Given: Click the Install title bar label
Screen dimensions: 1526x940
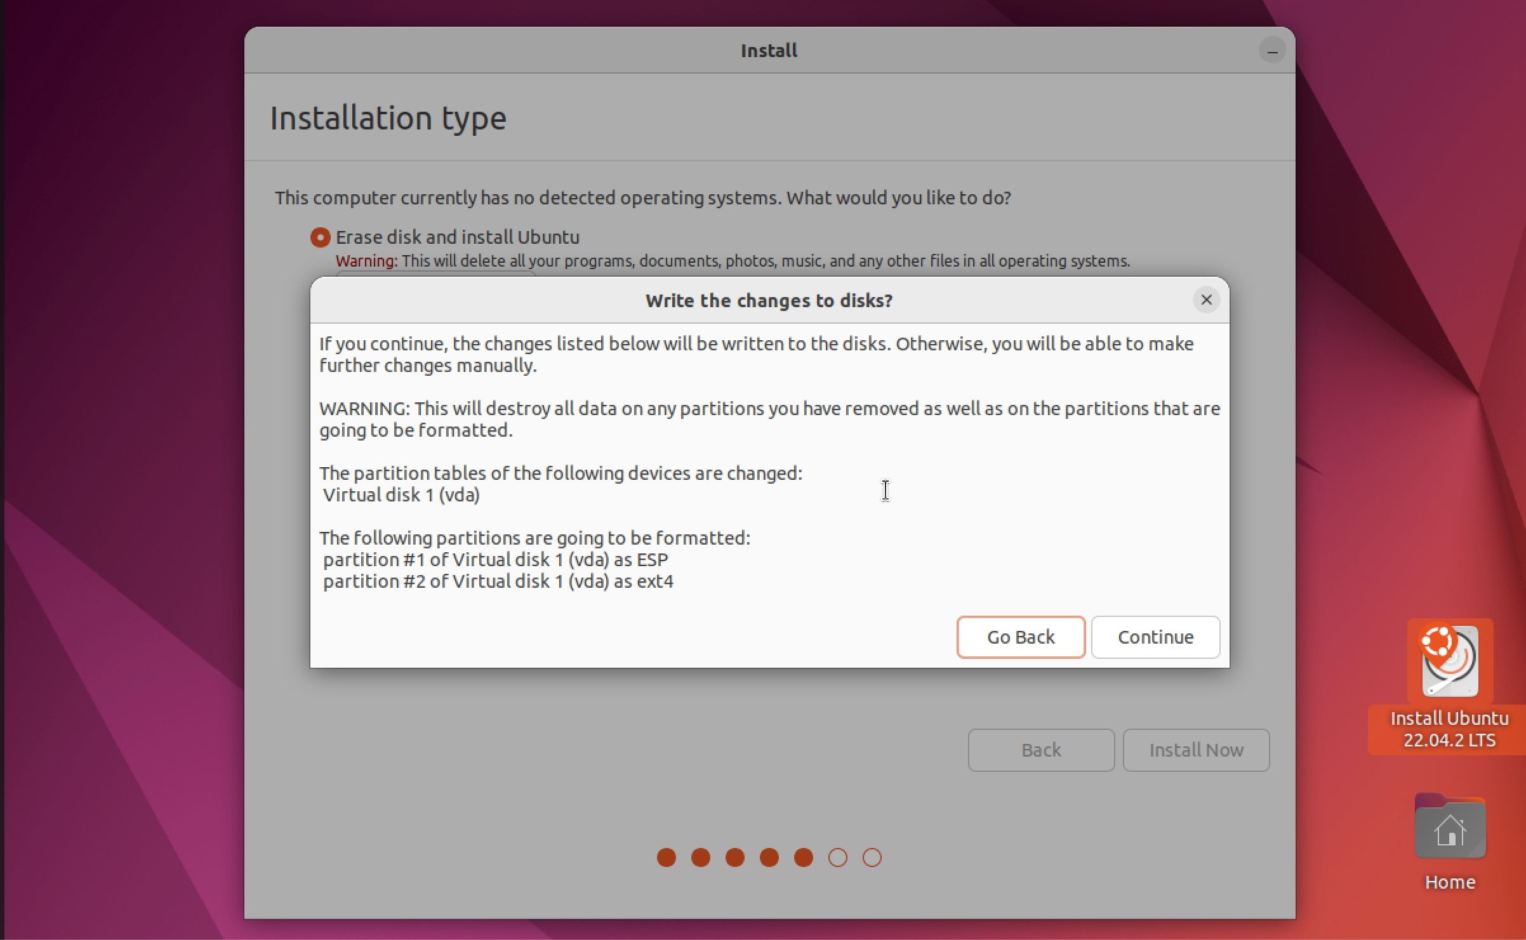Looking at the screenshot, I should [767, 50].
